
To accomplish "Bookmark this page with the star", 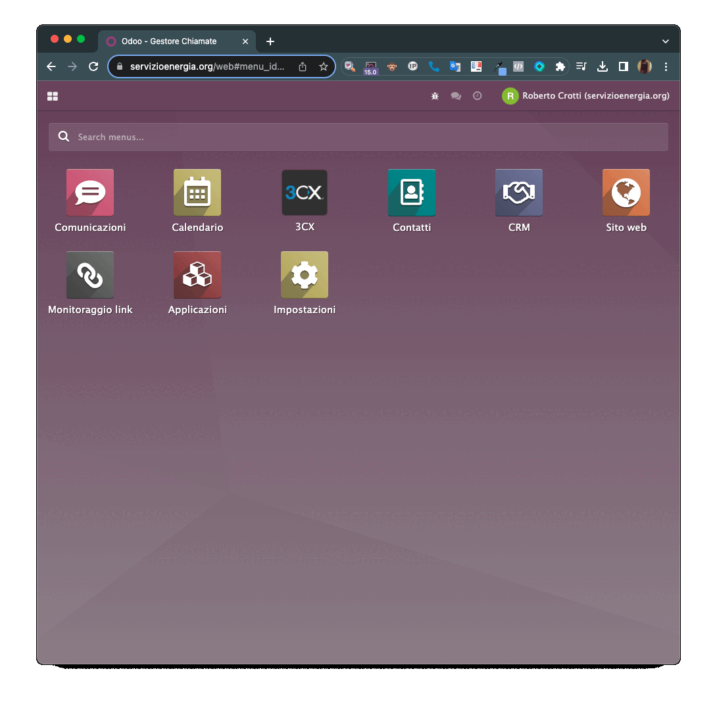I will pos(324,66).
